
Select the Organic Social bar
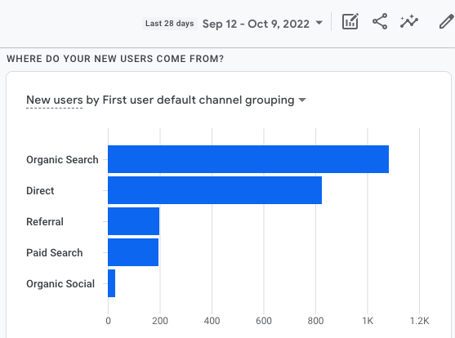[111, 283]
